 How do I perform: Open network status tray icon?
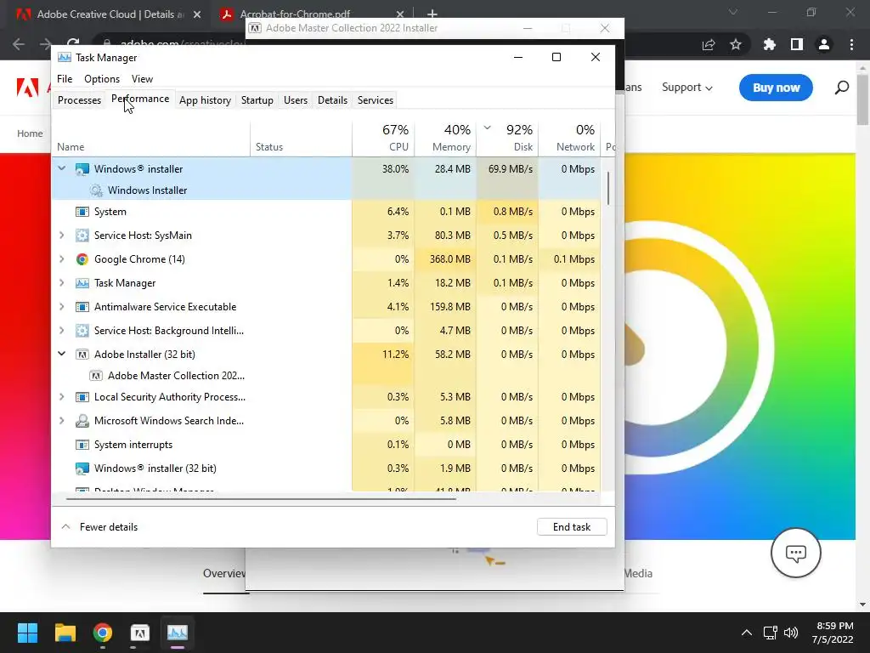click(x=770, y=633)
